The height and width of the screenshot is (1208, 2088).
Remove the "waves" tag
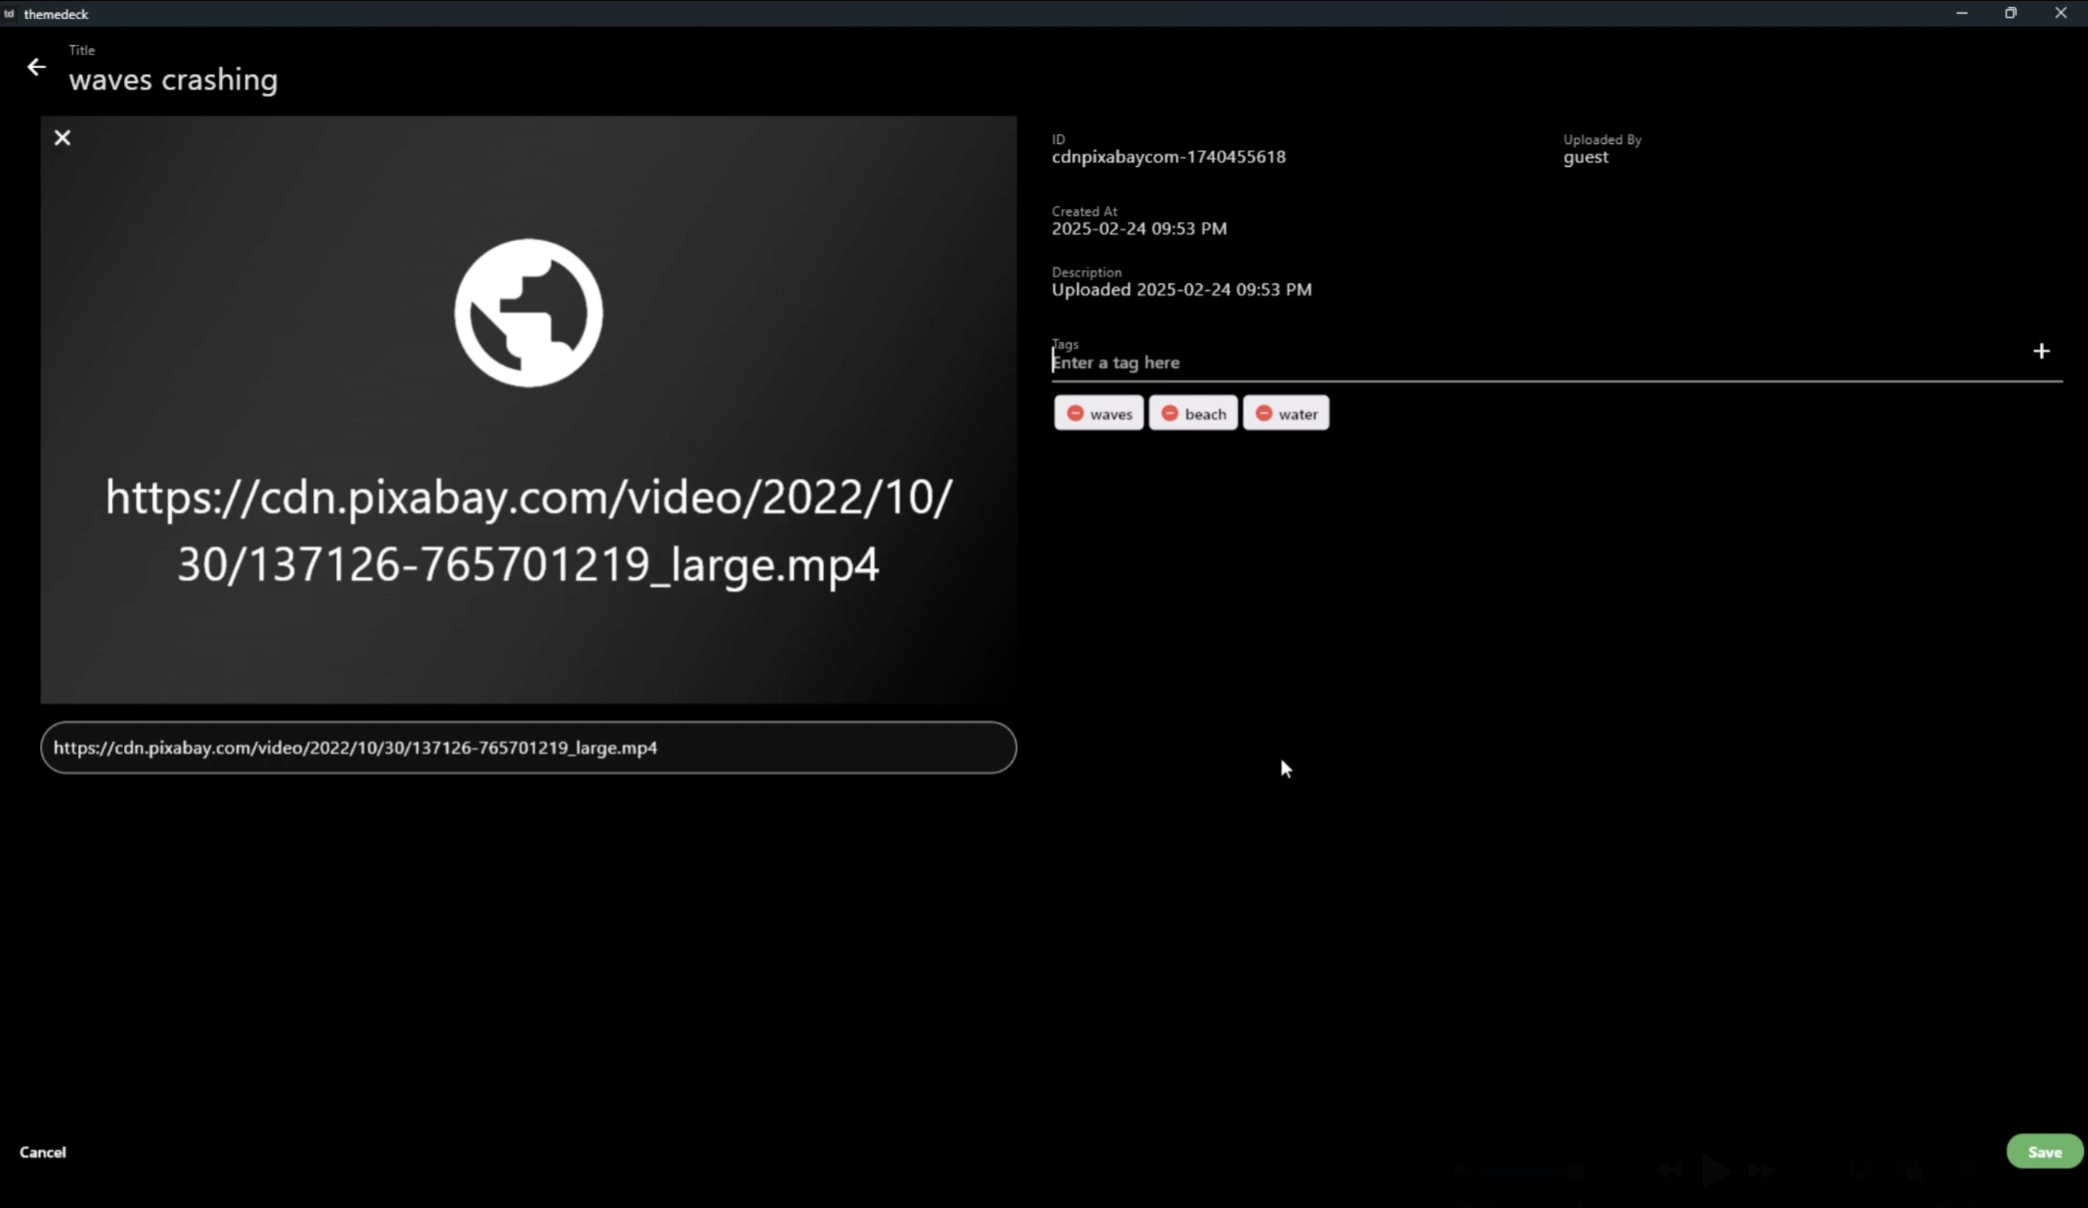(x=1075, y=413)
